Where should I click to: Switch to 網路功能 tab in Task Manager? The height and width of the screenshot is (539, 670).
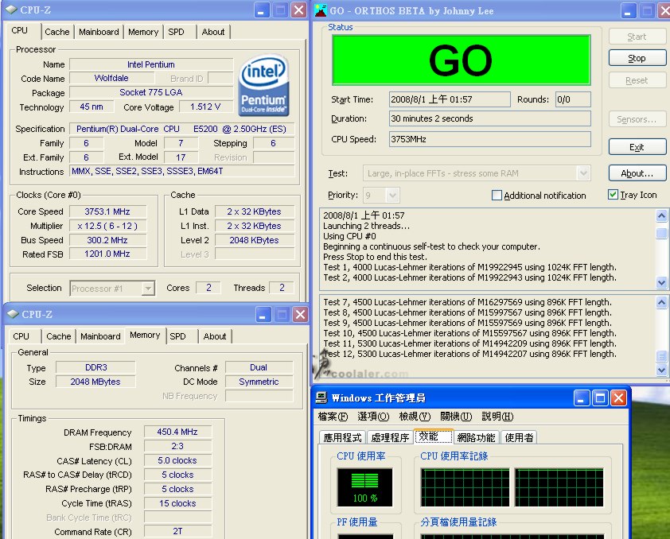pyautogui.click(x=476, y=437)
